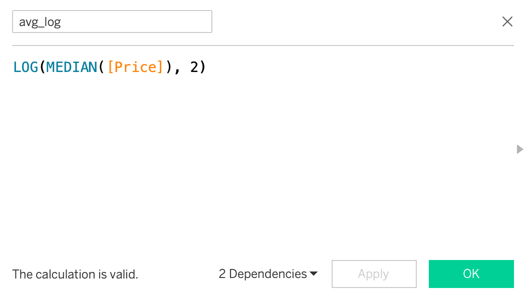Click the Apply button

tap(374, 274)
